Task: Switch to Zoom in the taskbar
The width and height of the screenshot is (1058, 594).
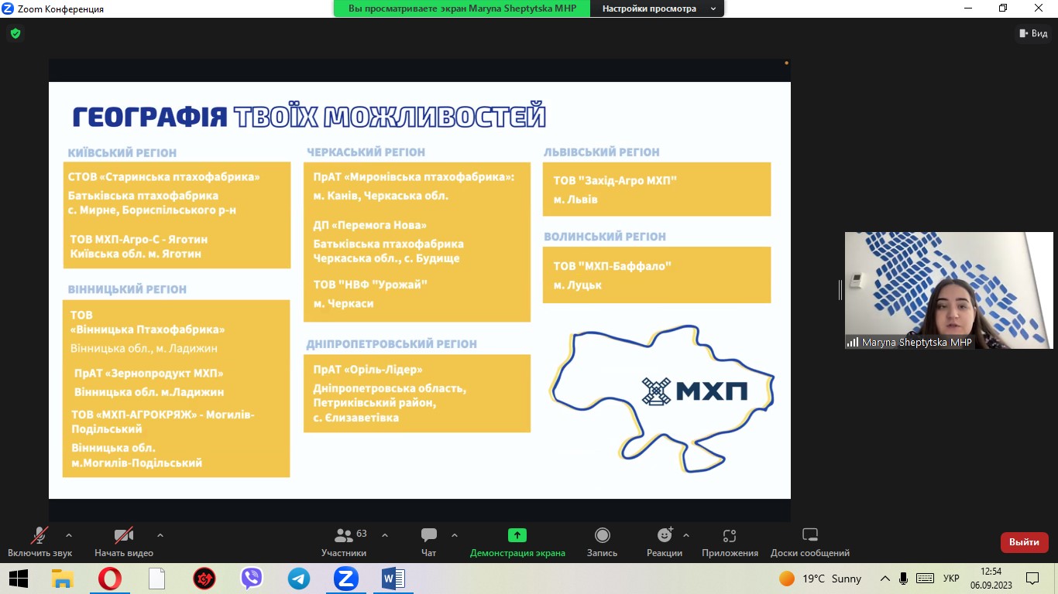Action: pos(346,579)
